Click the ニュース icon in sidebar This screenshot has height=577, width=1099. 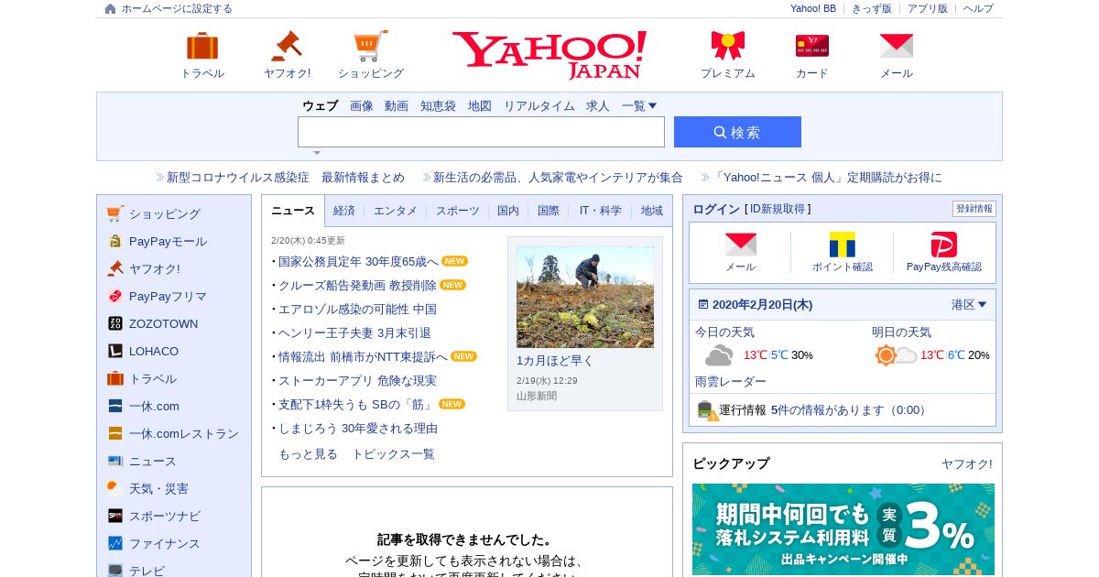pos(114,461)
